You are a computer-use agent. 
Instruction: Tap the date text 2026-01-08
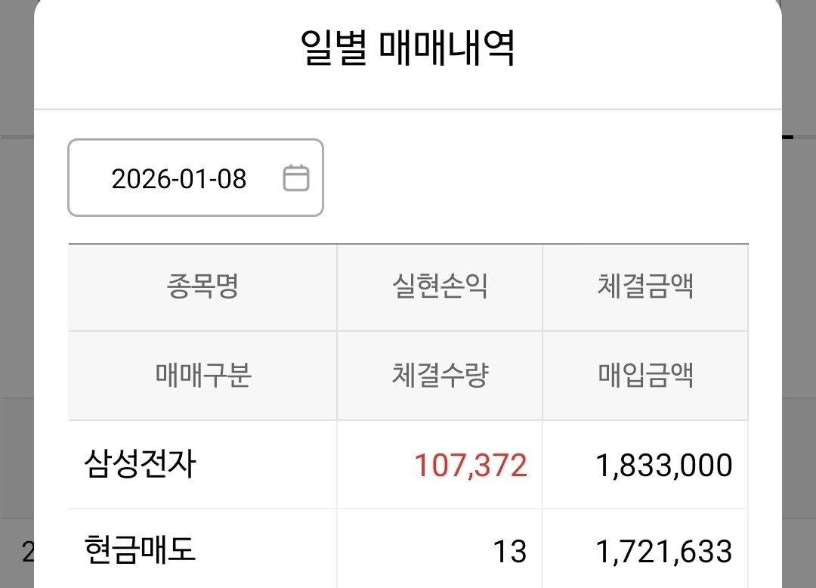click(179, 179)
